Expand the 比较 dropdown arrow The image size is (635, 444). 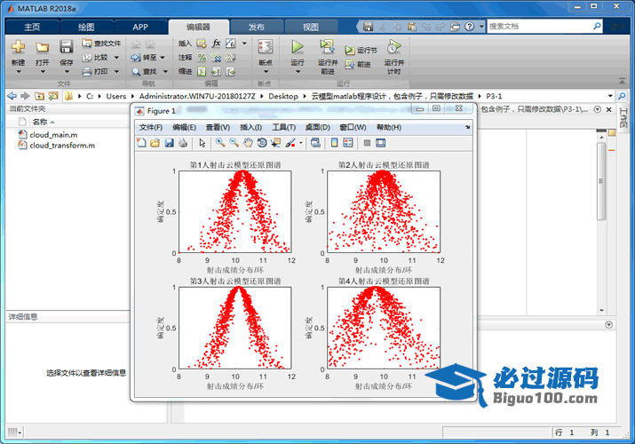click(116, 58)
